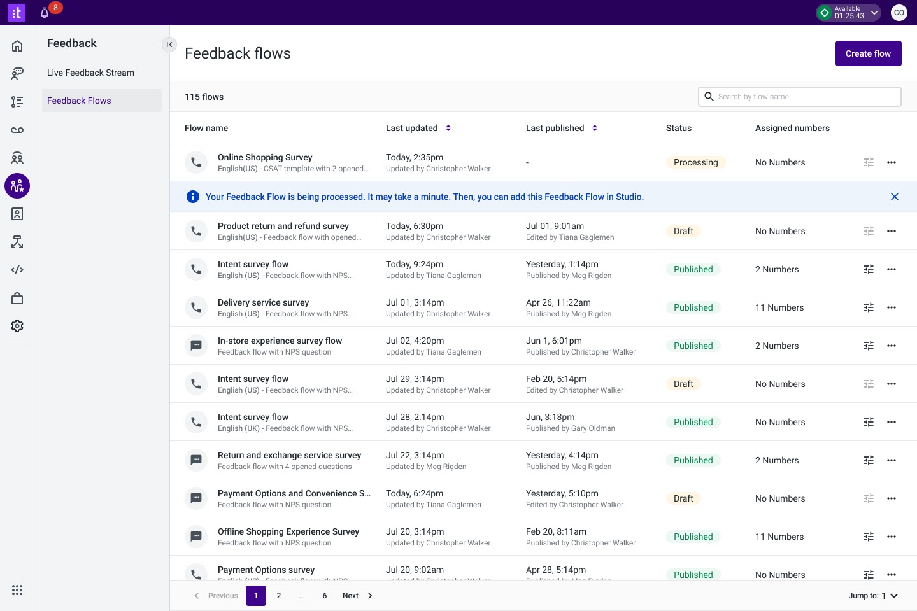Click the user avatar CO
This screenshot has height=611, width=917.
[x=899, y=13]
